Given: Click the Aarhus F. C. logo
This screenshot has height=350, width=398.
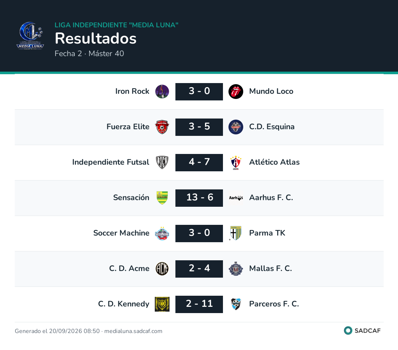Looking at the screenshot, I should [236, 198].
